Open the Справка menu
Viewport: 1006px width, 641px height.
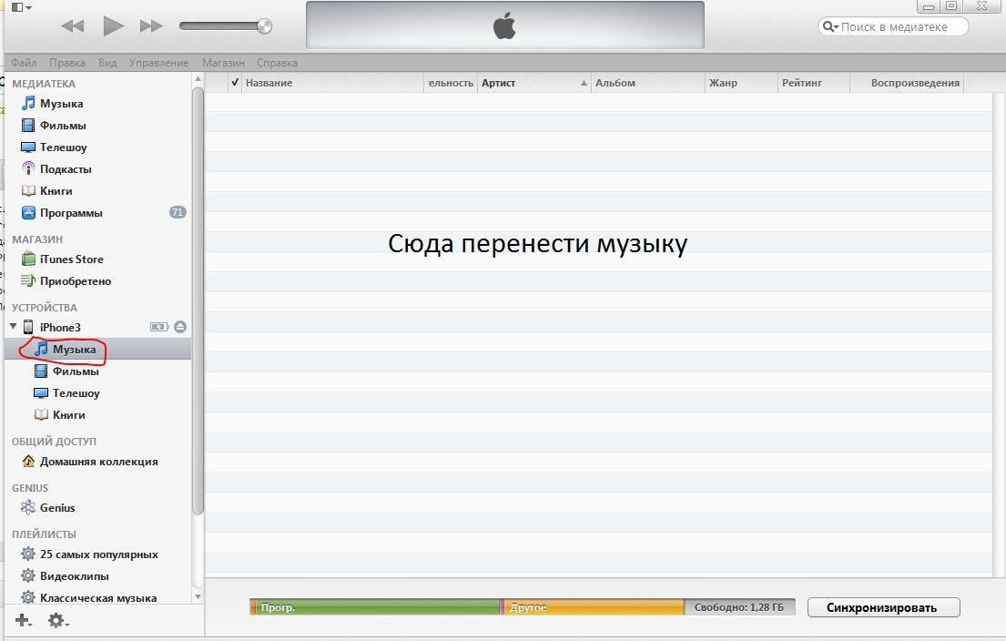(x=277, y=62)
